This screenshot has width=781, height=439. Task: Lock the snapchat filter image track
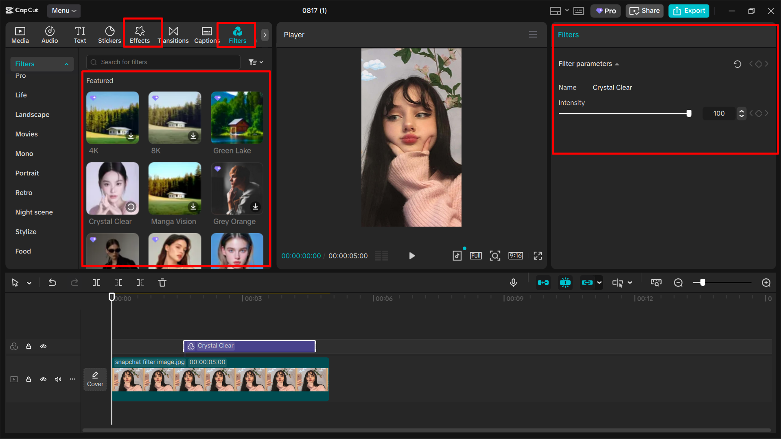(28, 379)
